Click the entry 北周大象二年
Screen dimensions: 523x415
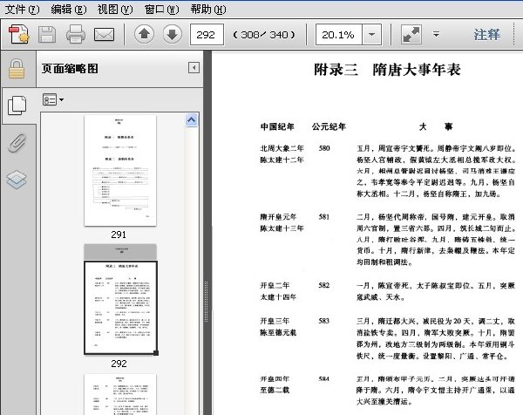[282, 148]
